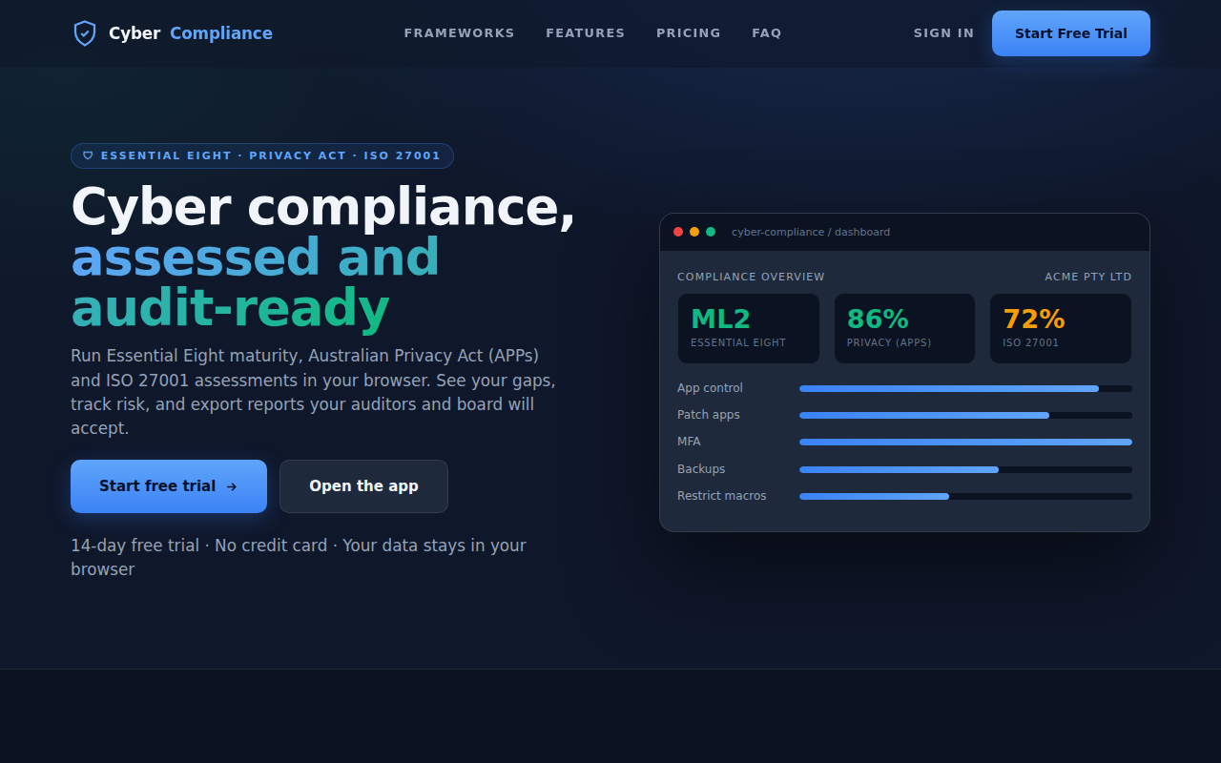Screen dimensions: 1221x763
Task: Select the App control progress bar
Action: tap(965, 388)
